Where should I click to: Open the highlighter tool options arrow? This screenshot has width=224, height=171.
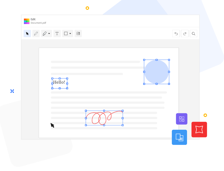tap(49, 34)
